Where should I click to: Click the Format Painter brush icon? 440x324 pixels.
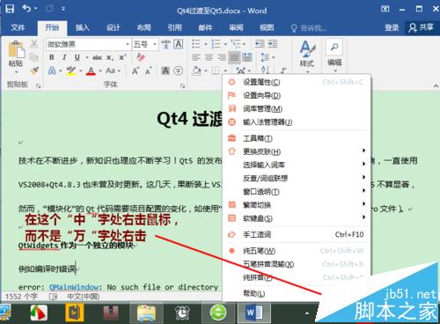34,70
